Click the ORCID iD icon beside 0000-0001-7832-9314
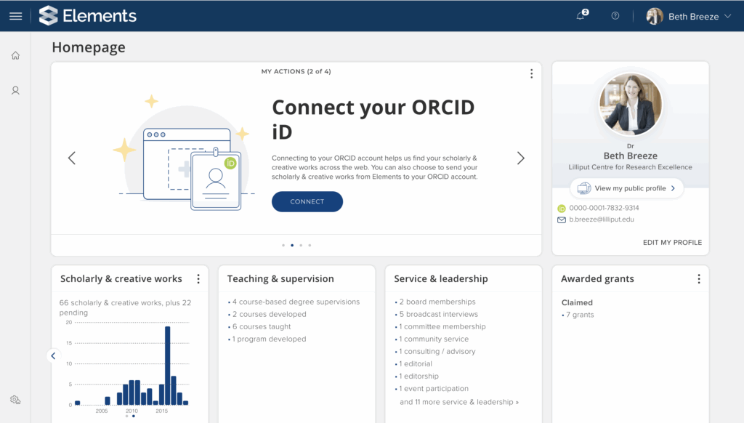The height and width of the screenshot is (423, 744). 561,208
